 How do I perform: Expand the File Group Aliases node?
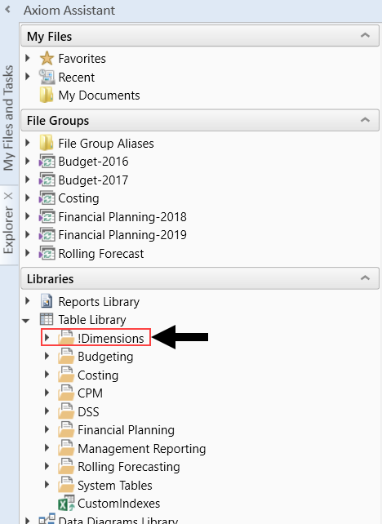tap(28, 143)
